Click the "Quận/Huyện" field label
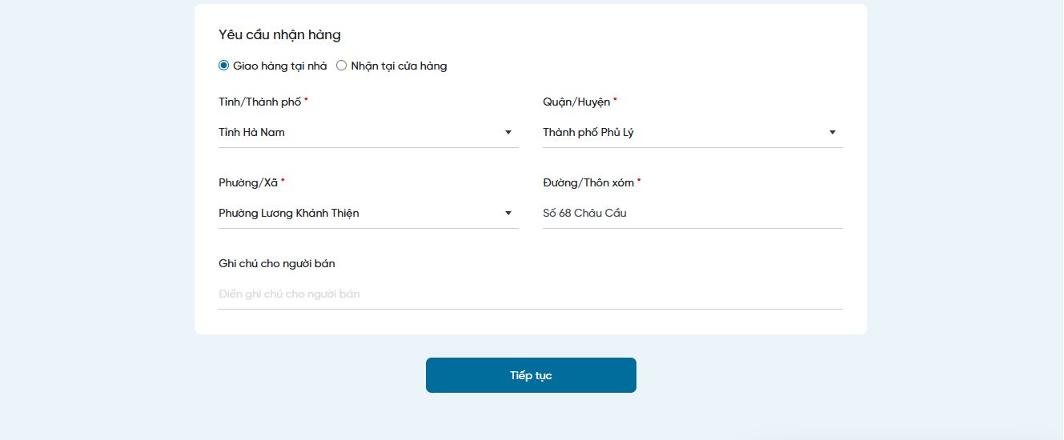Viewport: 1064px width, 440px height. point(576,102)
